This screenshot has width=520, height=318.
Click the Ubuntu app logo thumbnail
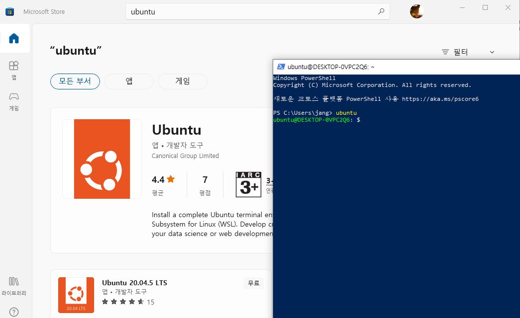click(102, 159)
